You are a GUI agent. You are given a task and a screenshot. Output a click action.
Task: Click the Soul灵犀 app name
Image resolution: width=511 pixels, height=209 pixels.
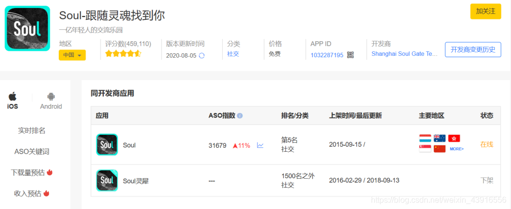click(x=136, y=181)
